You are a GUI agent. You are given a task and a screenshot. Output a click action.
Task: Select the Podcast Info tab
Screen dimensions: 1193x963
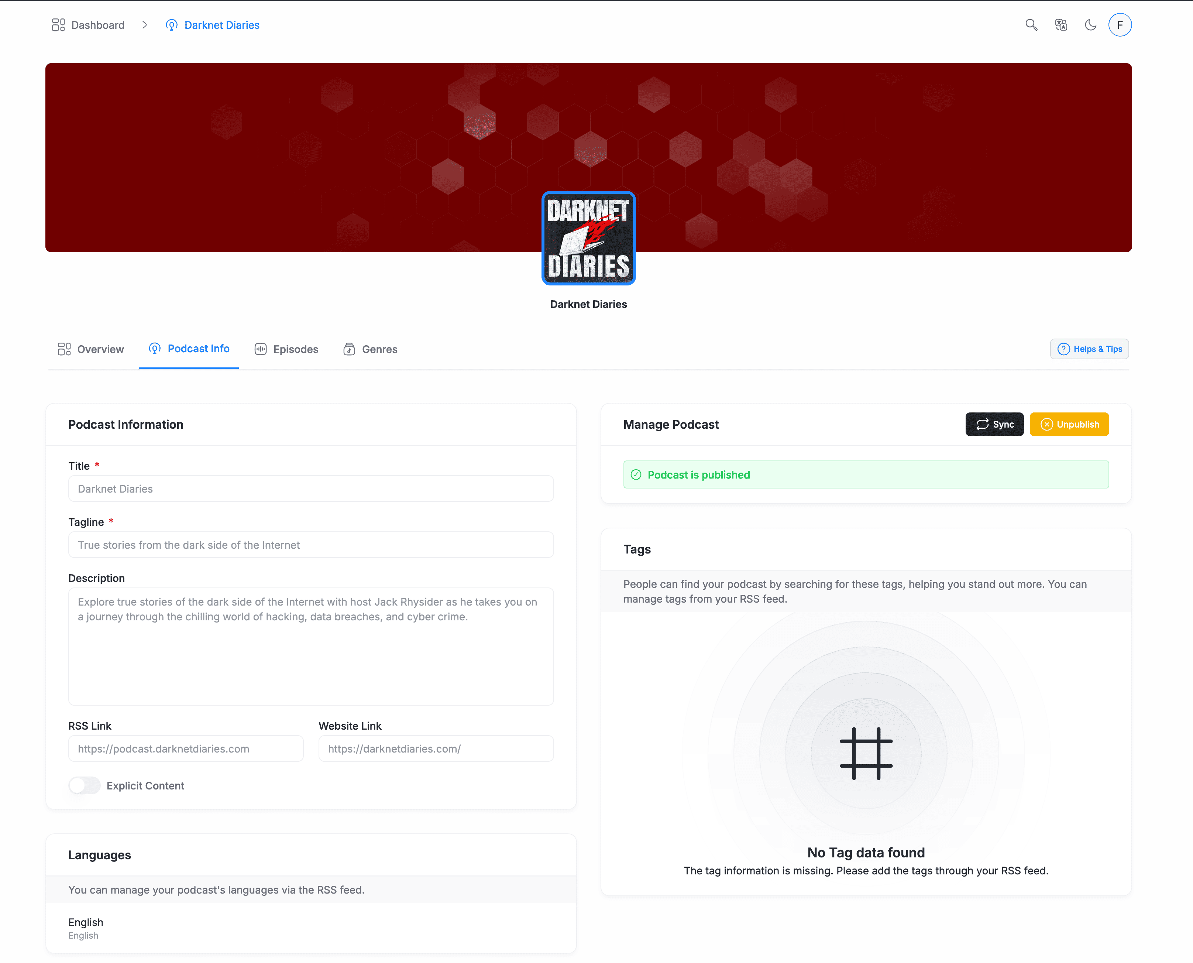click(189, 348)
